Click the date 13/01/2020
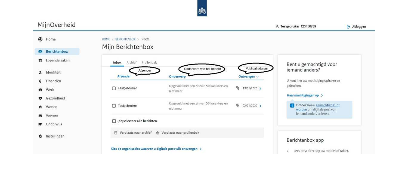Image resolution: width=408 pixels, height=169 pixels. coord(250,88)
